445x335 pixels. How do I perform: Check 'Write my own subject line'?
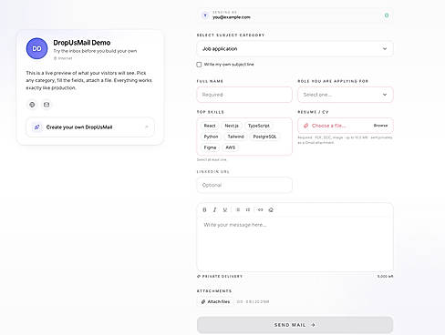(x=199, y=65)
